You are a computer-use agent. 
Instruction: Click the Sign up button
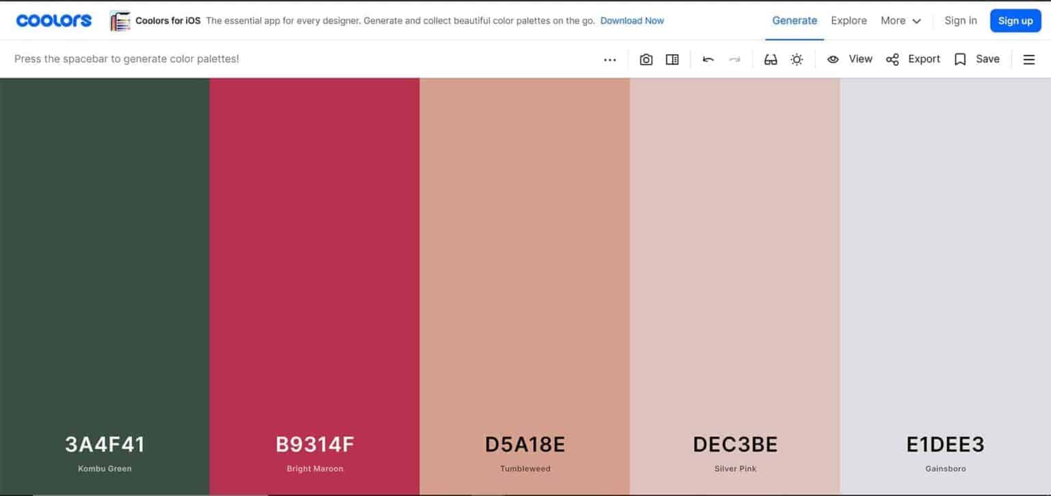coord(1015,21)
